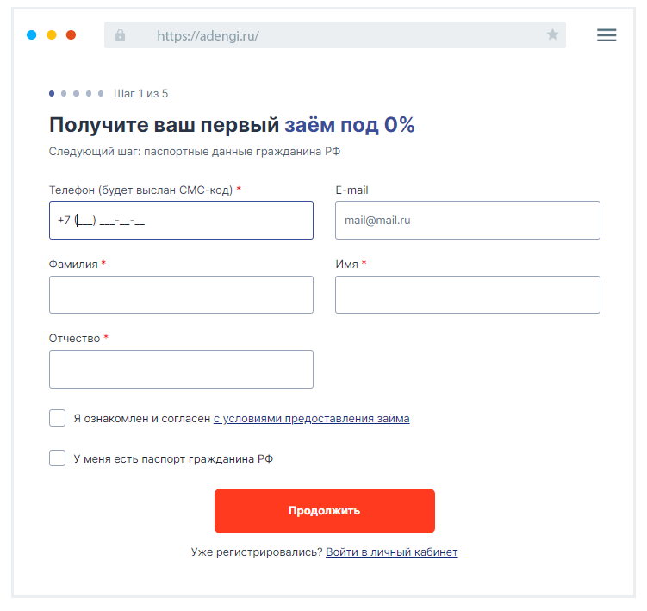The image size is (647, 611).
Task: Open the hamburger menu icon
Action: [607, 35]
